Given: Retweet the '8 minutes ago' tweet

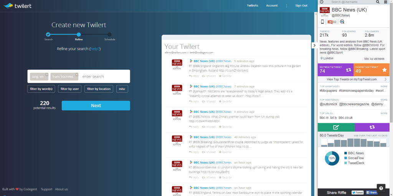Looking at the screenshot, I should click(x=209, y=127).
